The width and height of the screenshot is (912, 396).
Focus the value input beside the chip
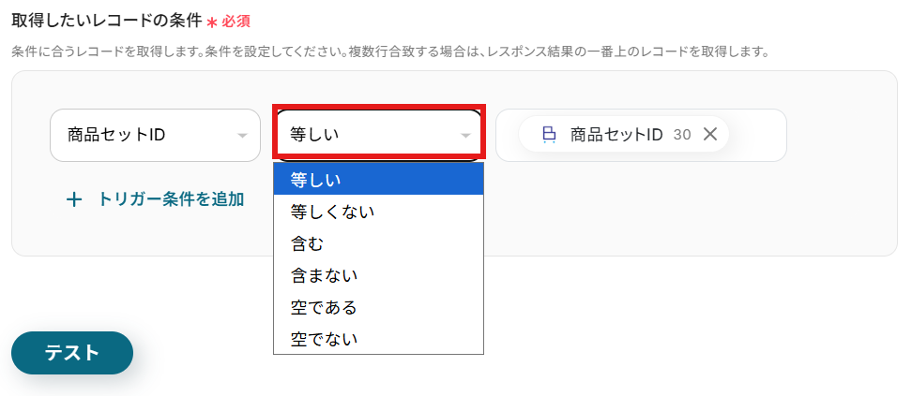(x=756, y=136)
